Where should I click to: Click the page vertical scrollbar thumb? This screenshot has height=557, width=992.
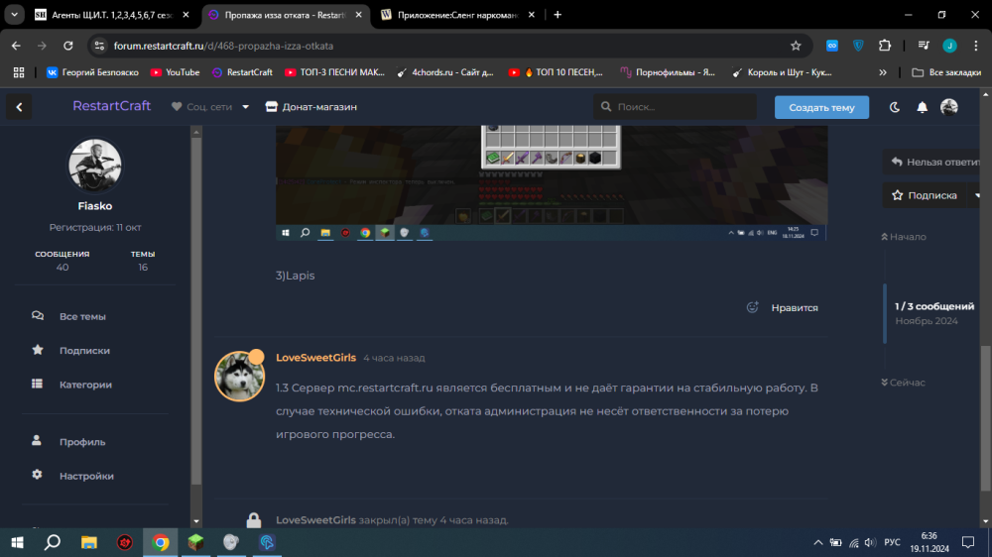pos(986,418)
